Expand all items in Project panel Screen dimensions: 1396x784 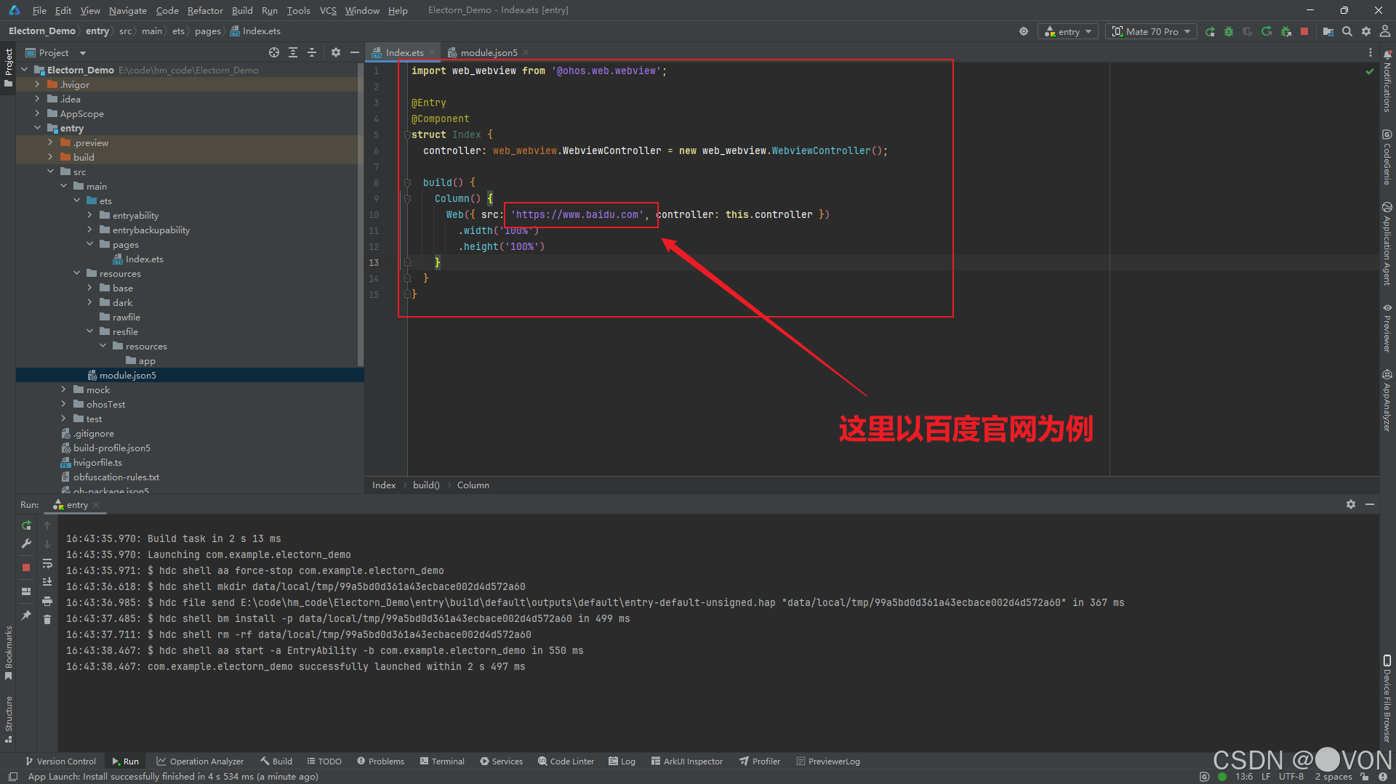293,52
